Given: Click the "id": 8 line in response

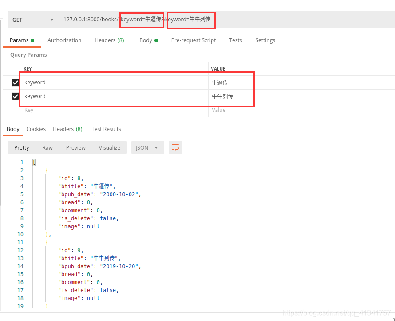Looking at the screenshot, I should (71, 178).
